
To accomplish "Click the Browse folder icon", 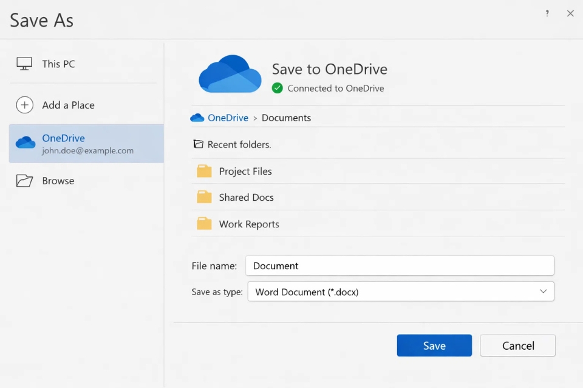I will [x=25, y=181].
